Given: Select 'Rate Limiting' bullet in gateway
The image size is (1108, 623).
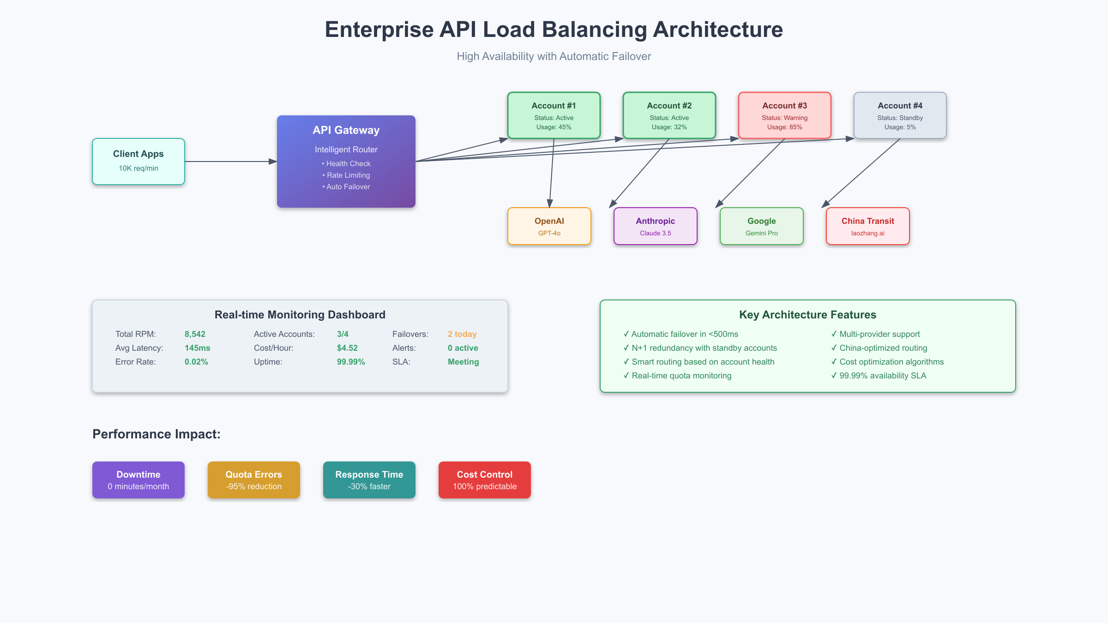Looking at the screenshot, I should pos(346,175).
